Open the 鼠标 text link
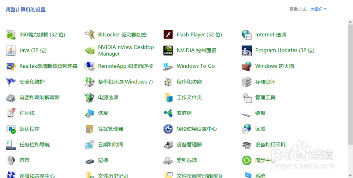This screenshot has height=178, width=353. point(103,160)
